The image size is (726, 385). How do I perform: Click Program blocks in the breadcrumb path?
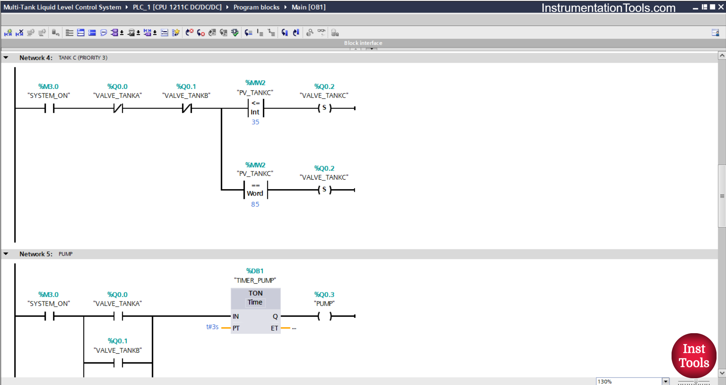(256, 7)
